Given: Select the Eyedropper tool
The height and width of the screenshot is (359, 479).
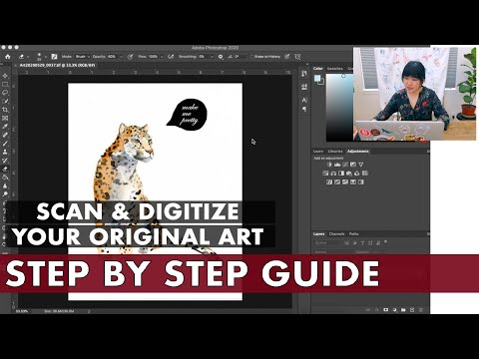Looking at the screenshot, I should pos(5,127).
